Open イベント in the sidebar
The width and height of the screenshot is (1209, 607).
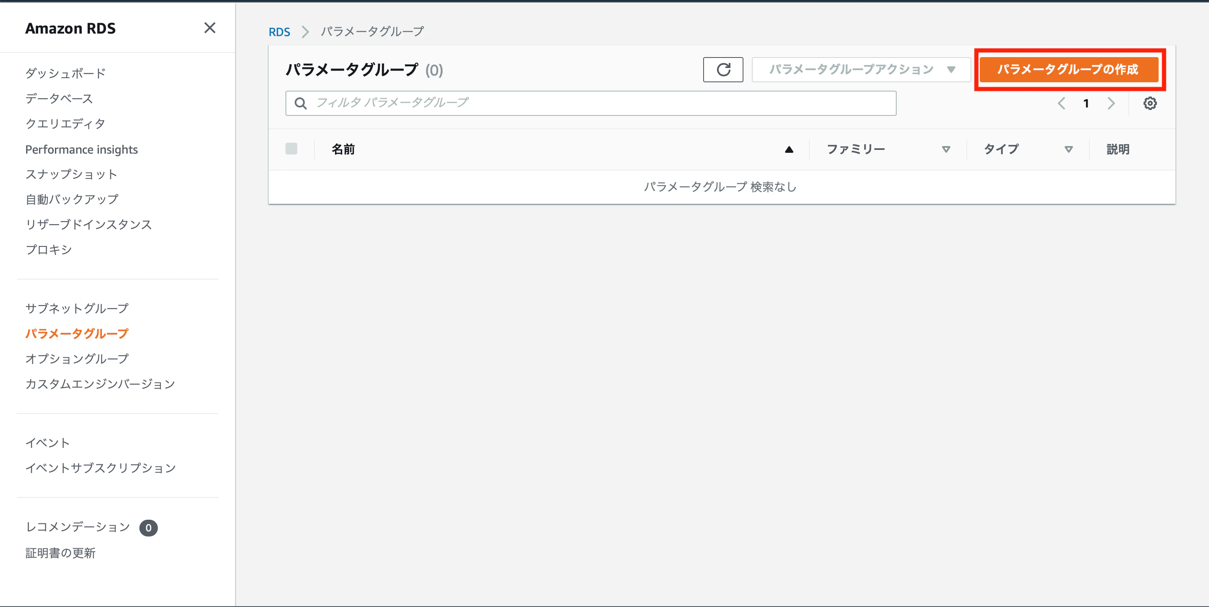tap(48, 443)
